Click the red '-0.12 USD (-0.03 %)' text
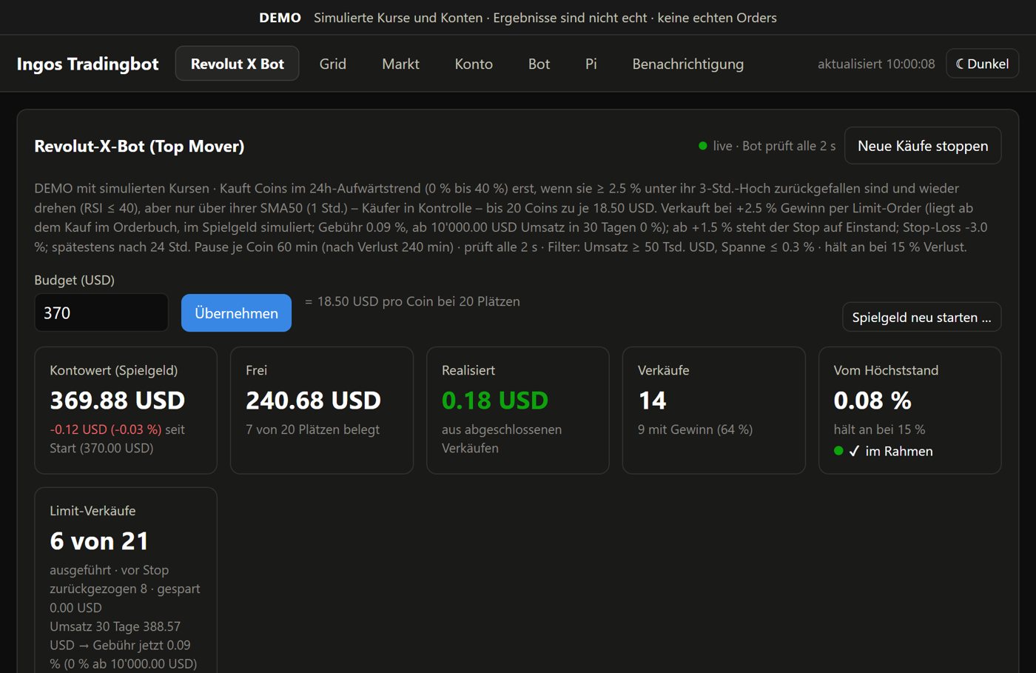This screenshot has height=673, width=1036. [105, 429]
